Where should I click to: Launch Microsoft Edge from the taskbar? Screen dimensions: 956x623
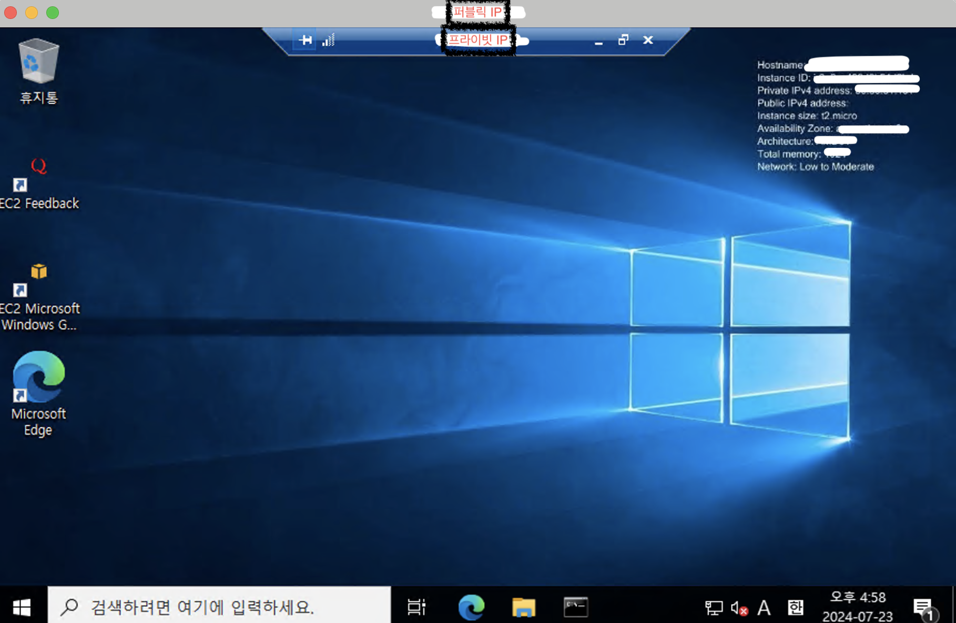coord(471,607)
